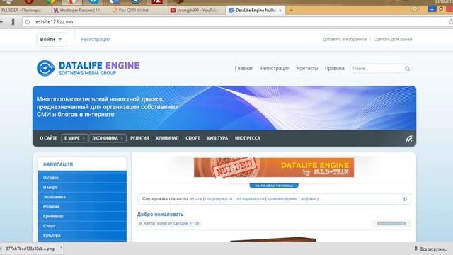Sort articles by комментариям
The image size is (453, 255).
[282, 199]
